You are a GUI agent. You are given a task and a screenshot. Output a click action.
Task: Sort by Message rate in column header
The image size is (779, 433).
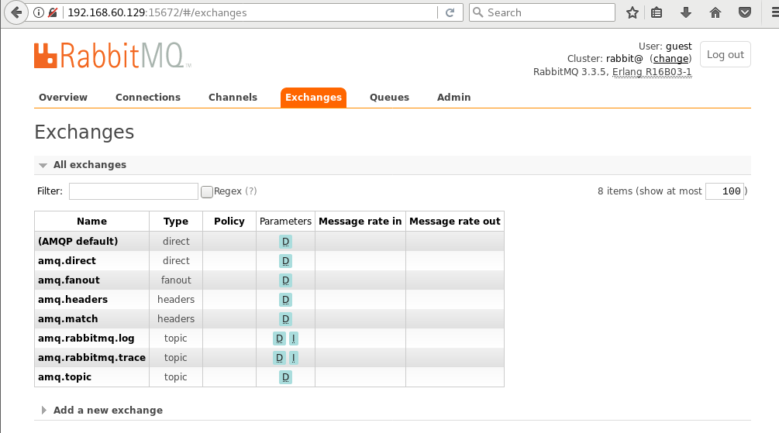360,222
